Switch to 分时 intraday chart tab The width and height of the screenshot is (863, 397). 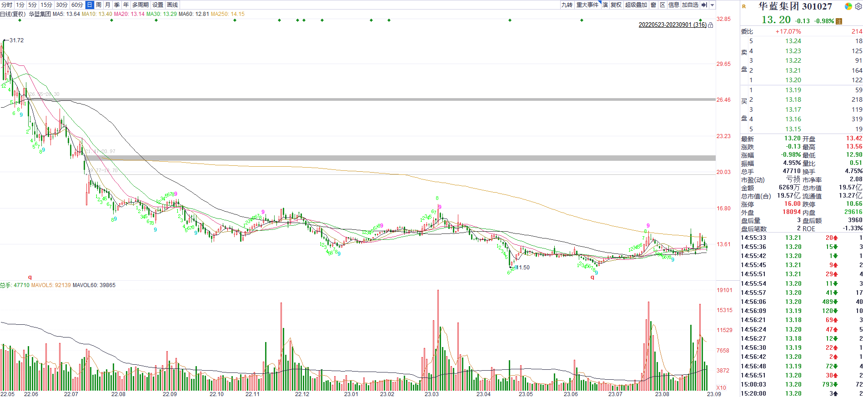pyautogui.click(x=7, y=5)
